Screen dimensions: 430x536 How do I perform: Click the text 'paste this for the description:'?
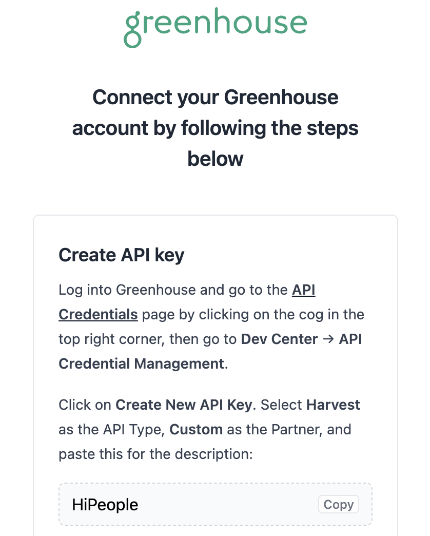(156, 454)
